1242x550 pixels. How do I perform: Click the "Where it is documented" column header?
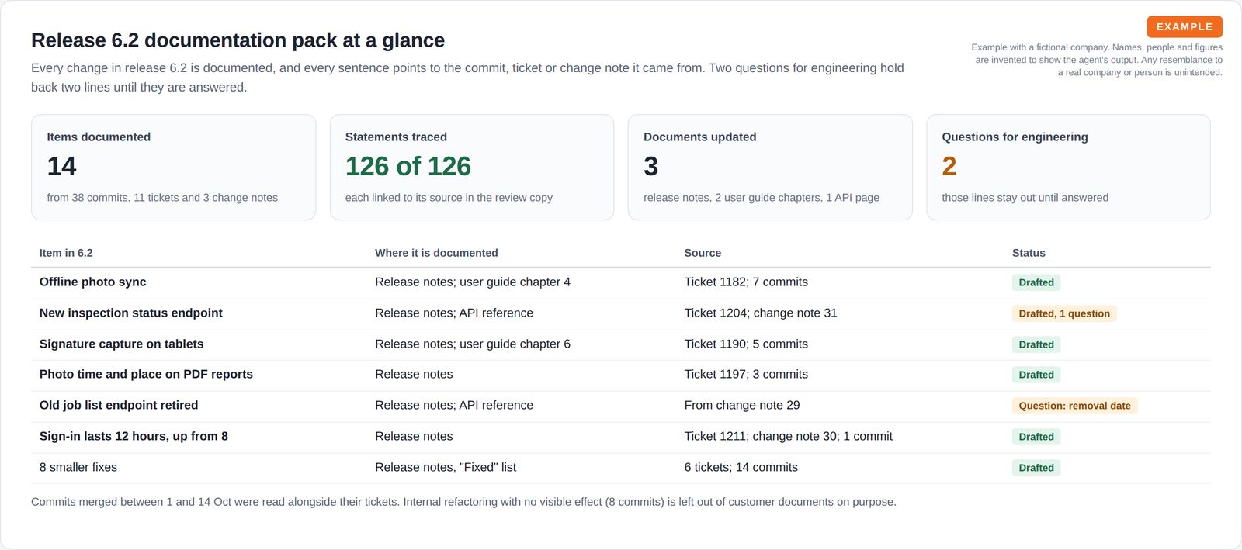436,253
